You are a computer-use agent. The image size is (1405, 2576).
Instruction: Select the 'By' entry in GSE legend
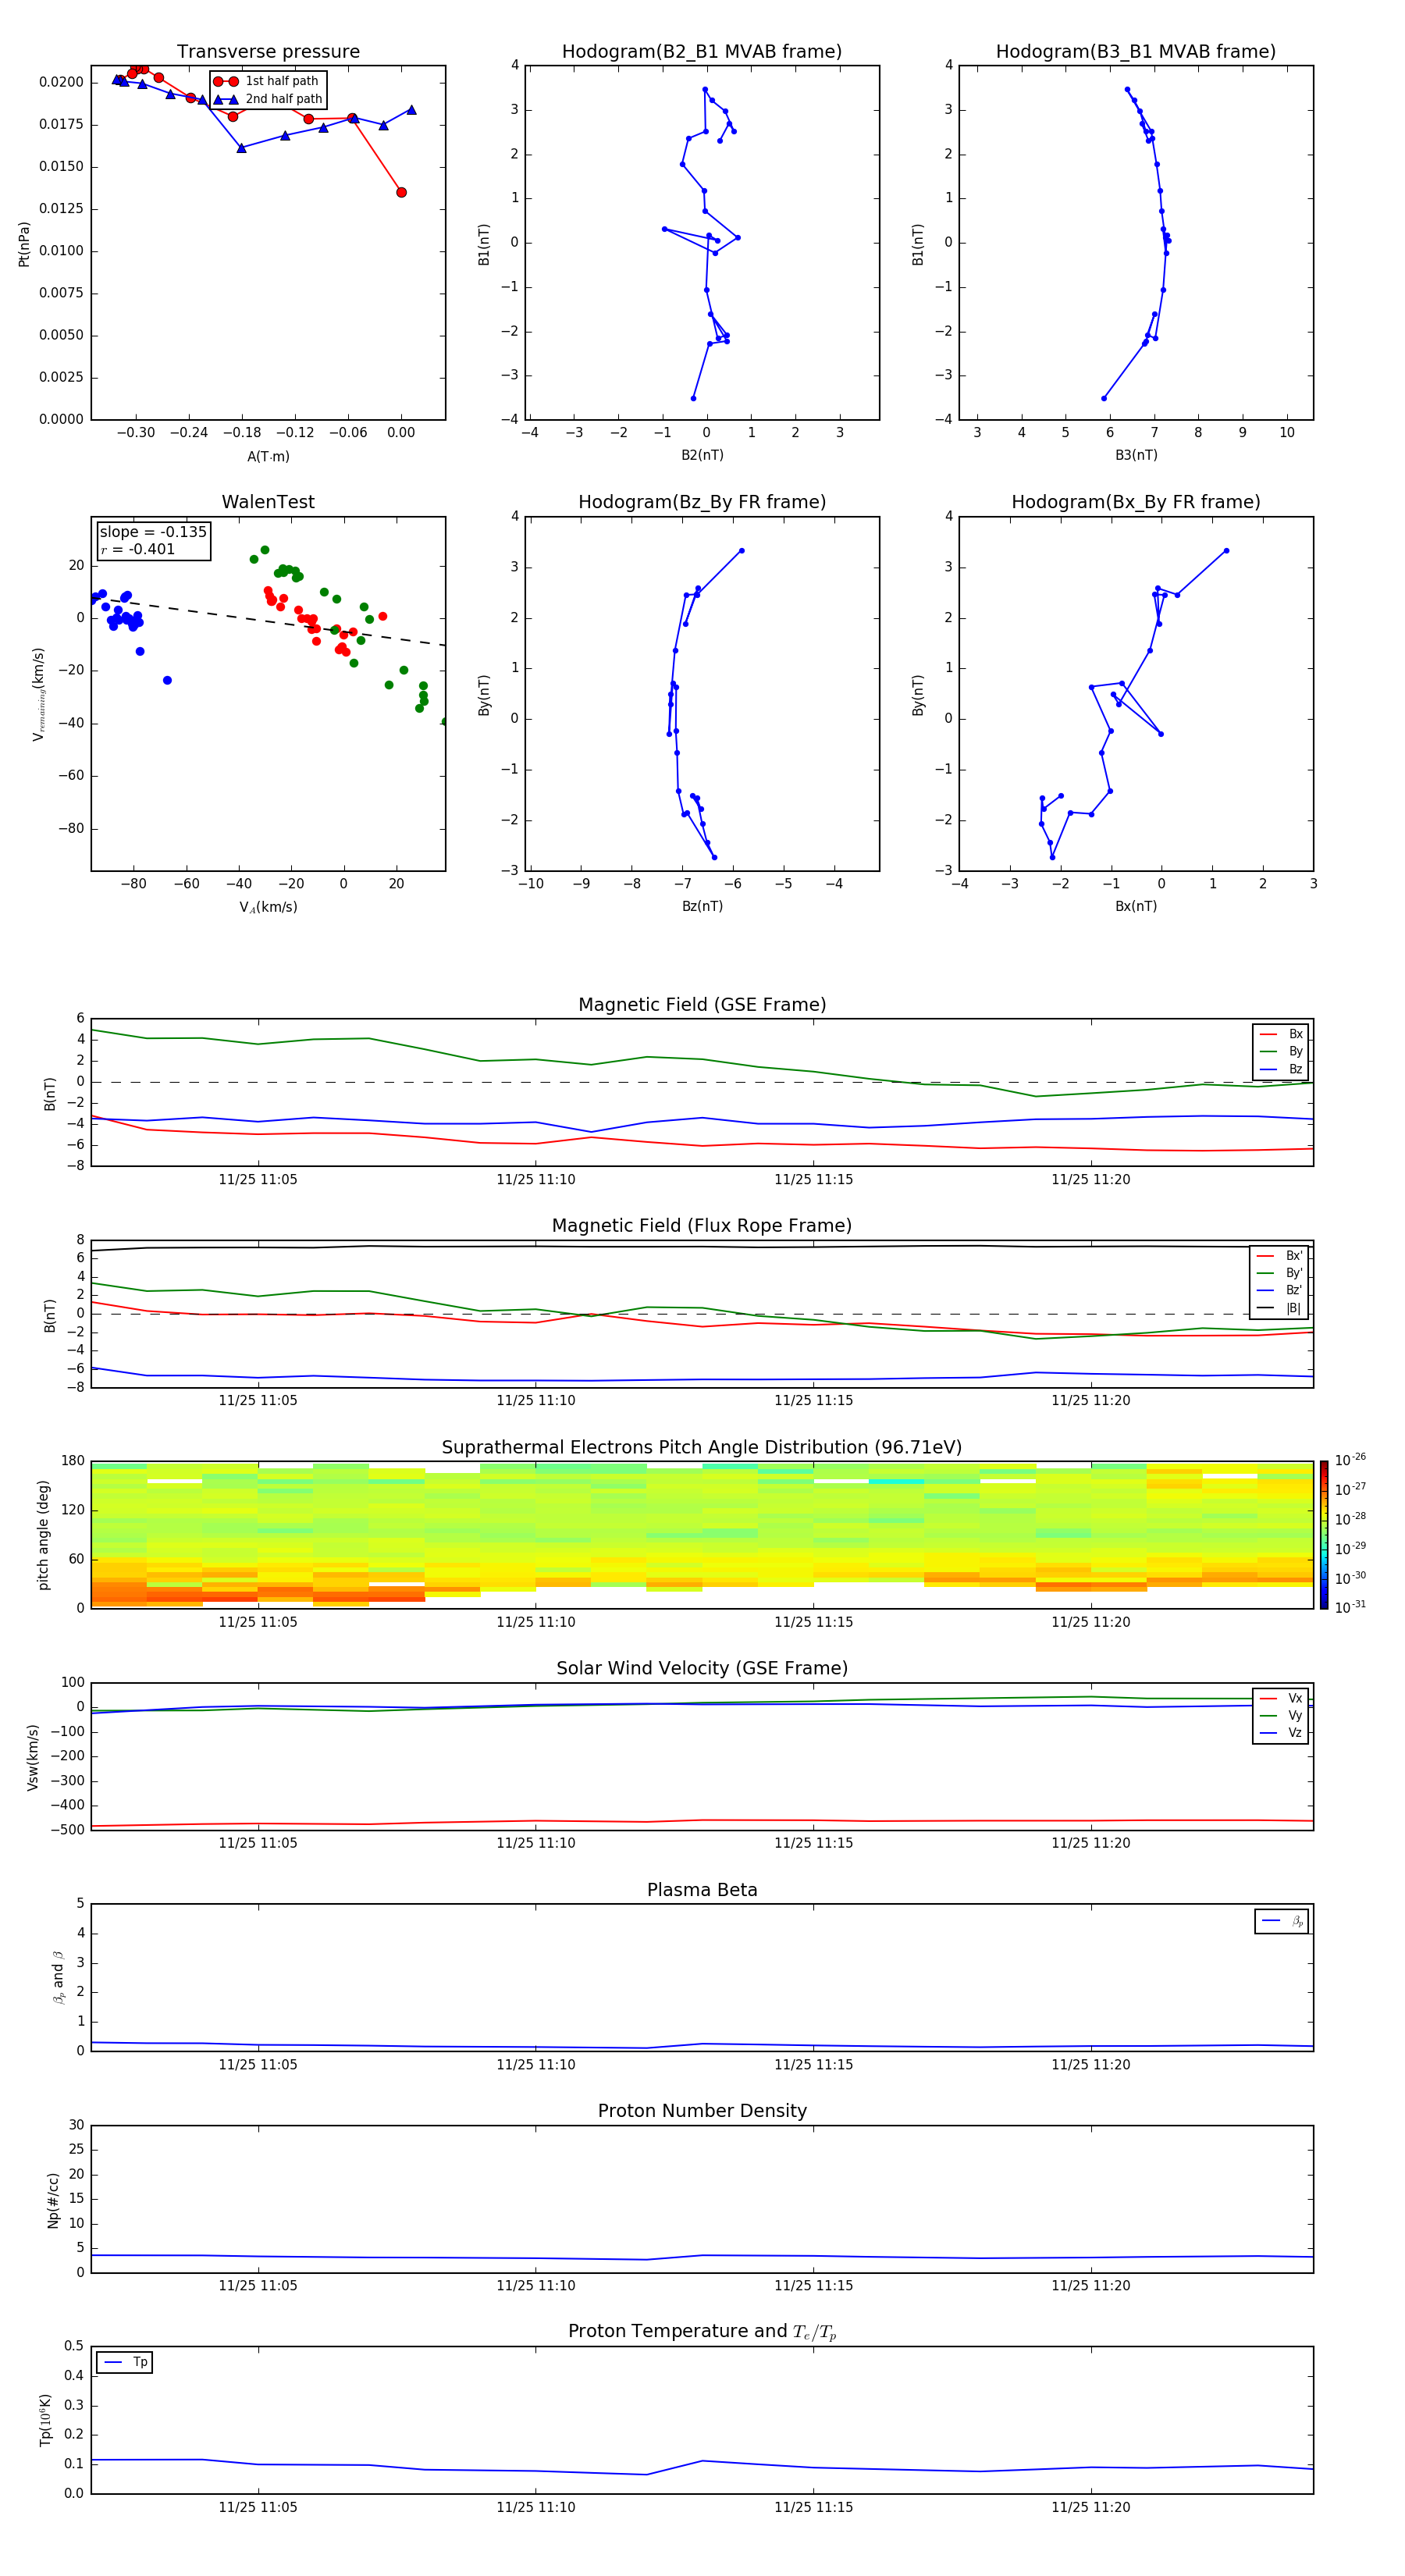coord(1281,1051)
